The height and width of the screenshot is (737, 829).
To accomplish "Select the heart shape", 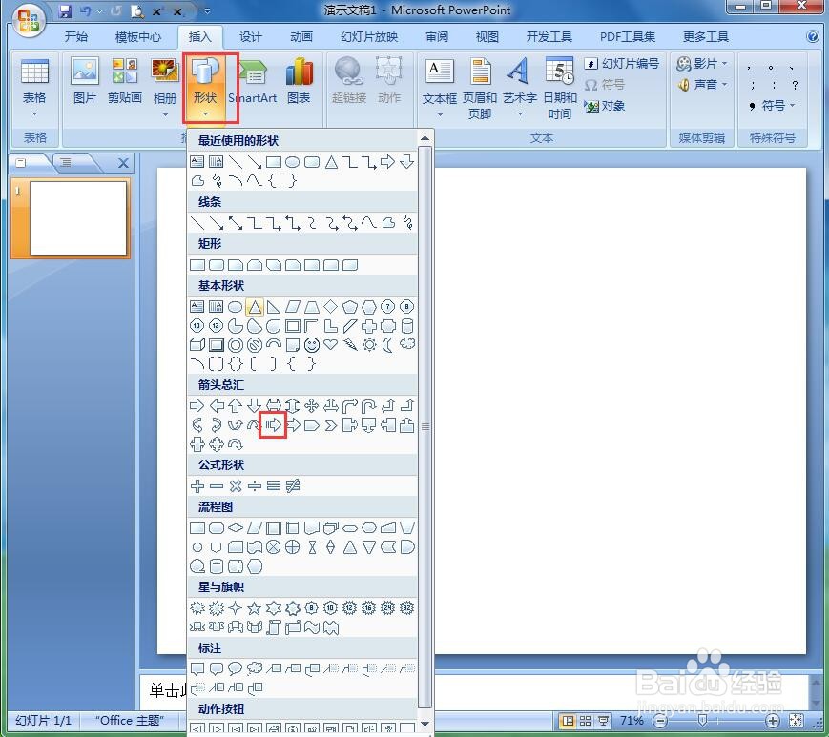I will click(331, 345).
